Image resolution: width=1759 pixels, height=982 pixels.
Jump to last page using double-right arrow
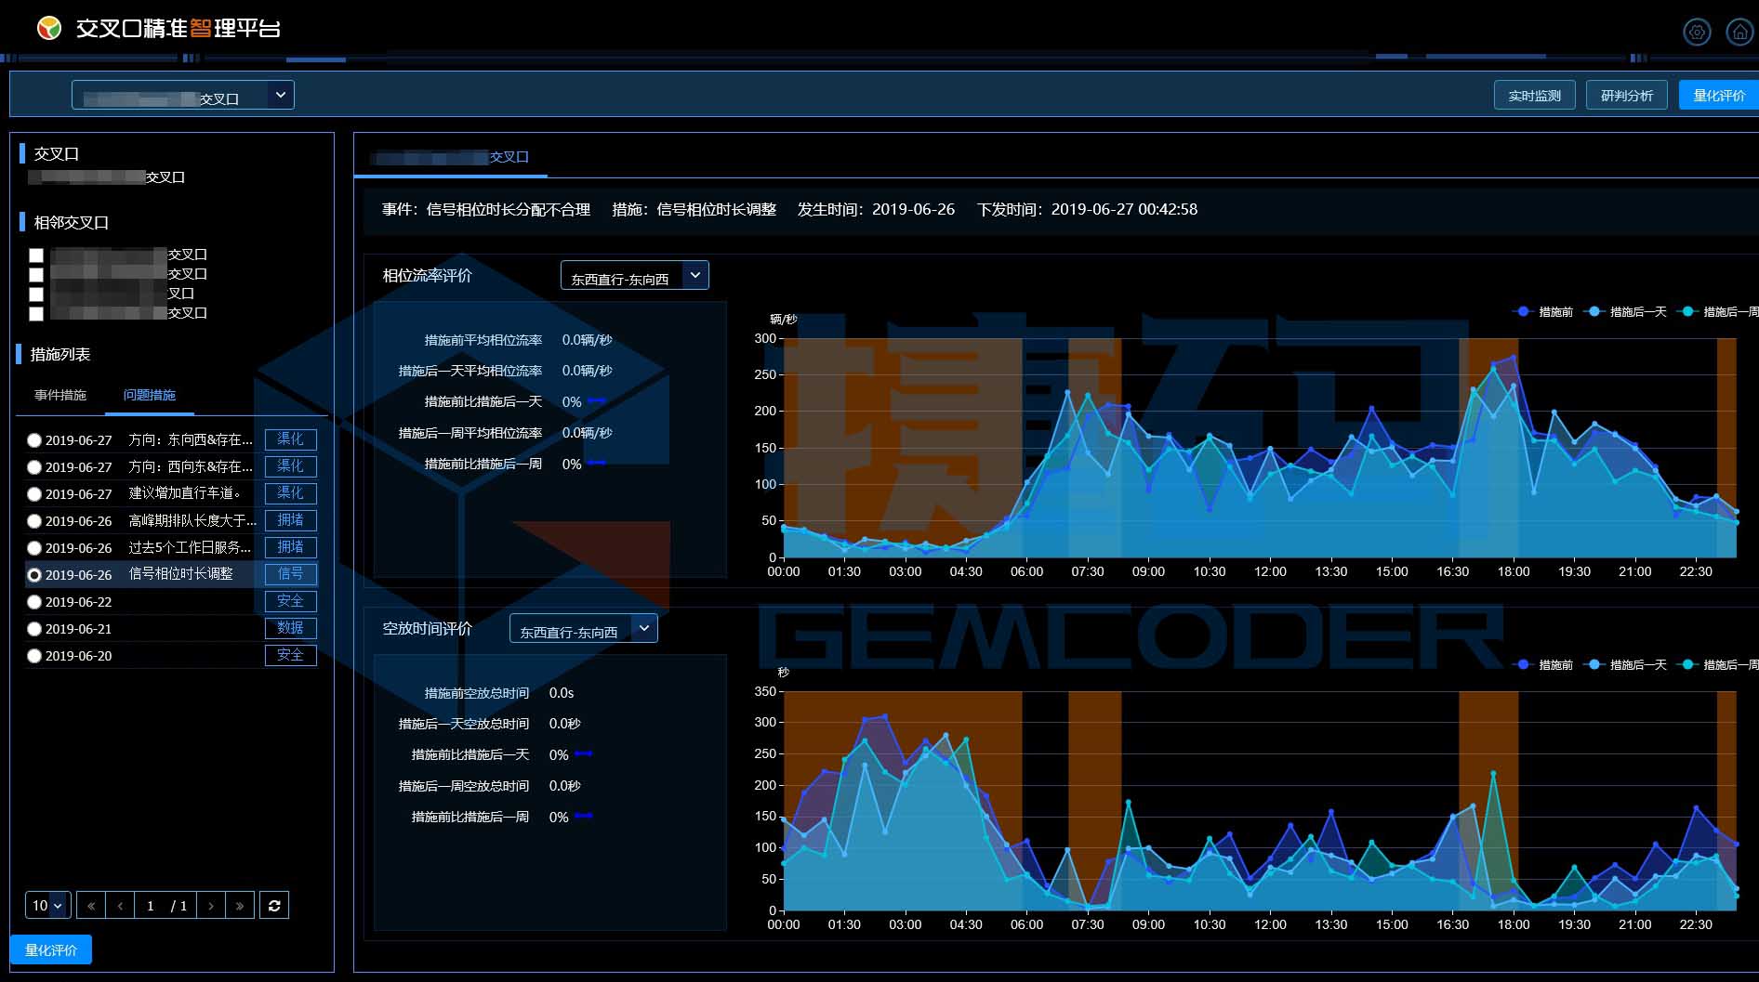(x=240, y=905)
